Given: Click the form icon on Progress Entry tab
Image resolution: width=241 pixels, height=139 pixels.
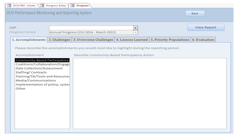Looking at the screenshot, I should coord(42,6).
